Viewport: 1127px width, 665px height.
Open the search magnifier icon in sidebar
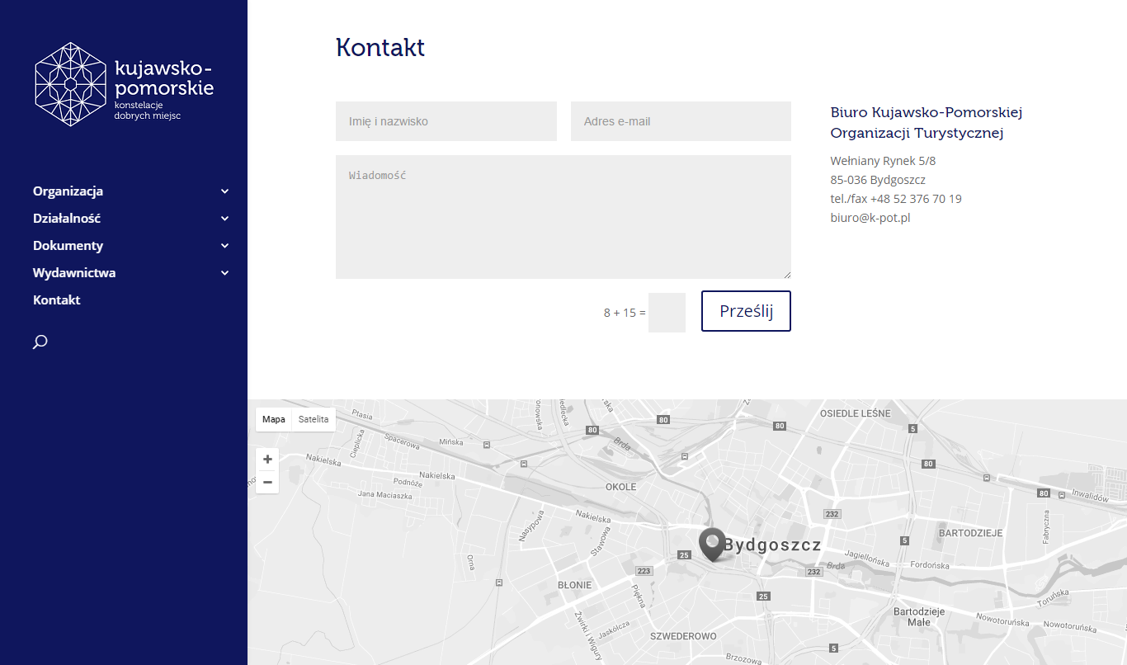coord(40,342)
